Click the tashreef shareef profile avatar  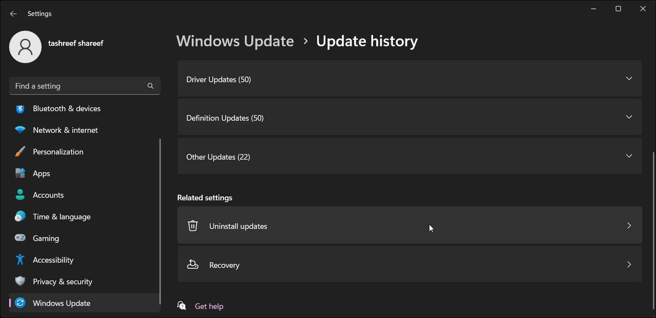pos(25,47)
